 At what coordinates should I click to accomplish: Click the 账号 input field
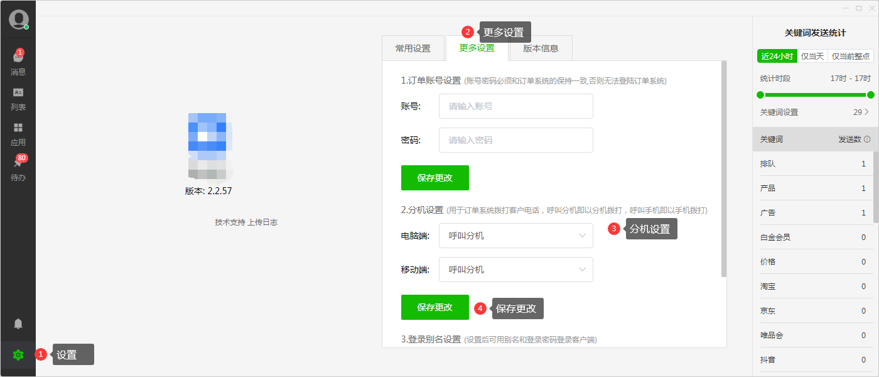(515, 106)
